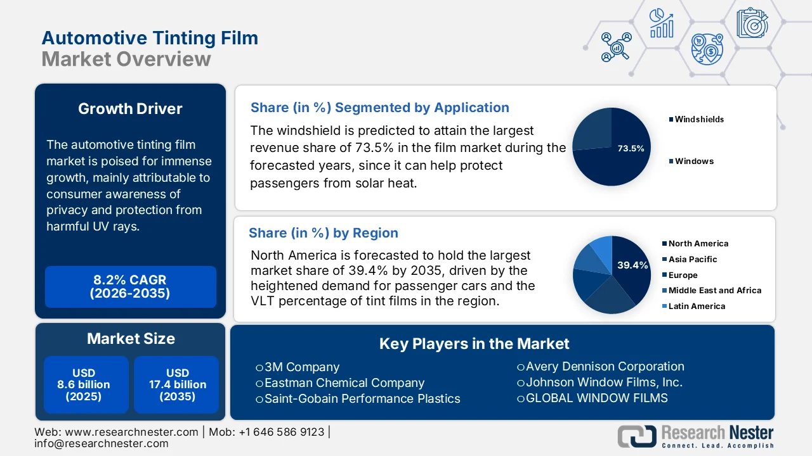Select the clipboard target checklist icon
812x456 pixels.
pyautogui.click(x=752, y=23)
